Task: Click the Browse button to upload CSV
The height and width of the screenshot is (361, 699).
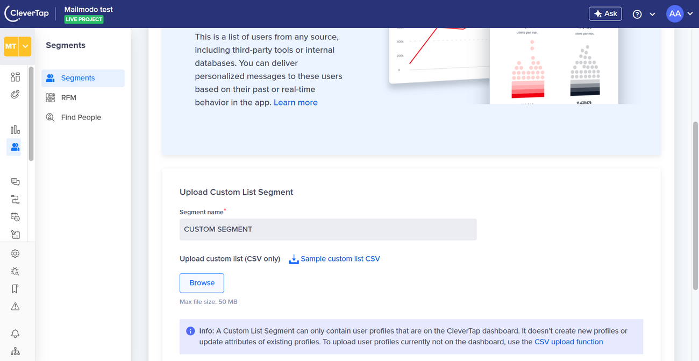Action: (x=202, y=283)
